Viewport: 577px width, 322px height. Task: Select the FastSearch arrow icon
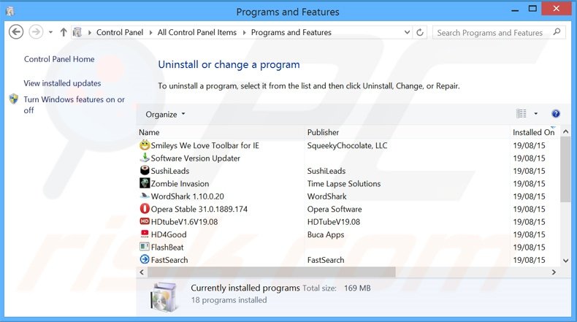145,260
